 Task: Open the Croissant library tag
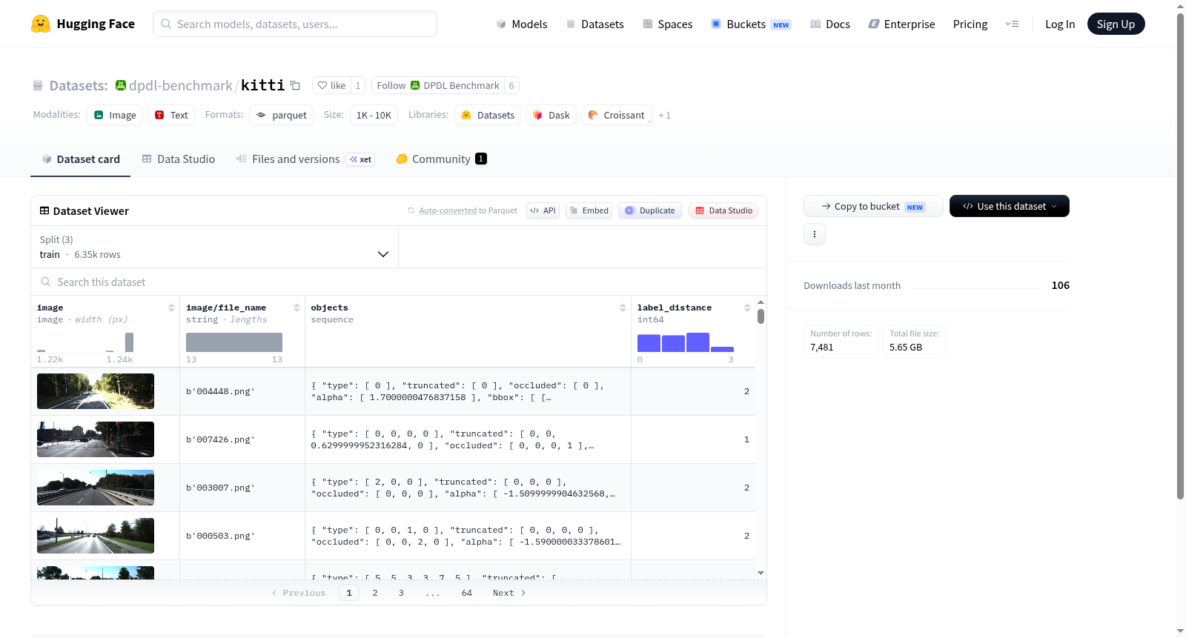pyautogui.click(x=617, y=115)
